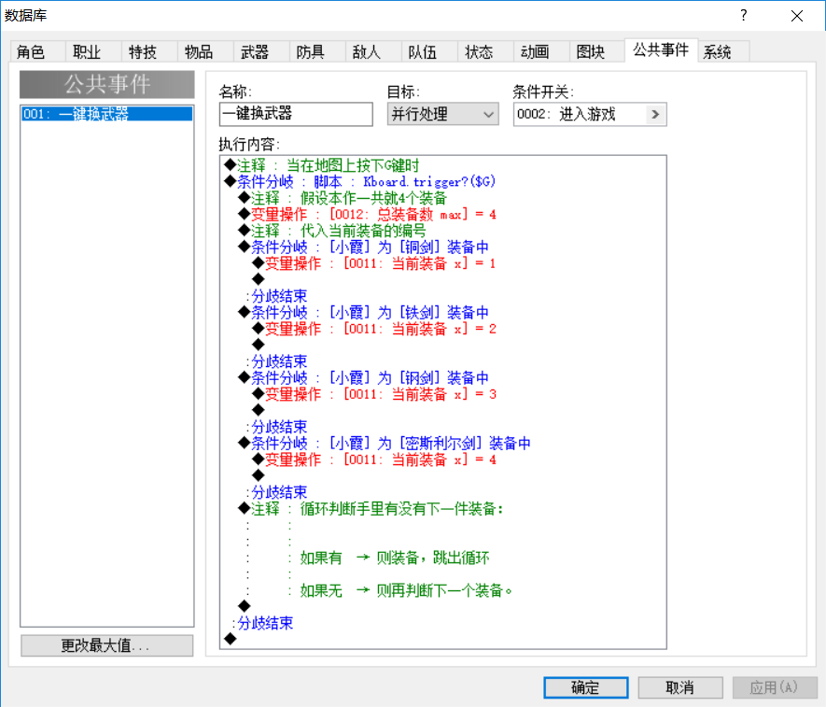Open the 角色 tab
The image size is (826, 707).
pos(38,51)
